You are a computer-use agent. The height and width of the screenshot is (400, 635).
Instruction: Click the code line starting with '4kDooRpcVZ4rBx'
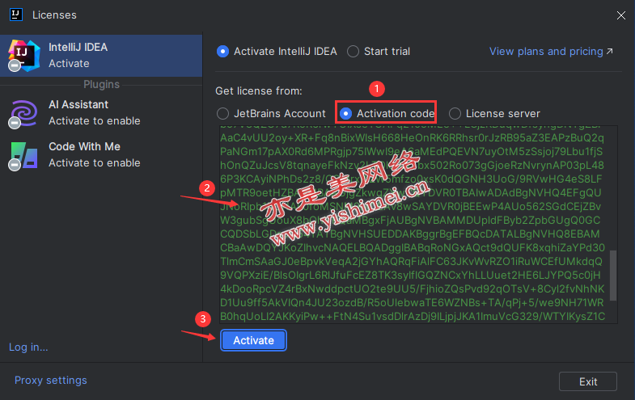[413, 288]
